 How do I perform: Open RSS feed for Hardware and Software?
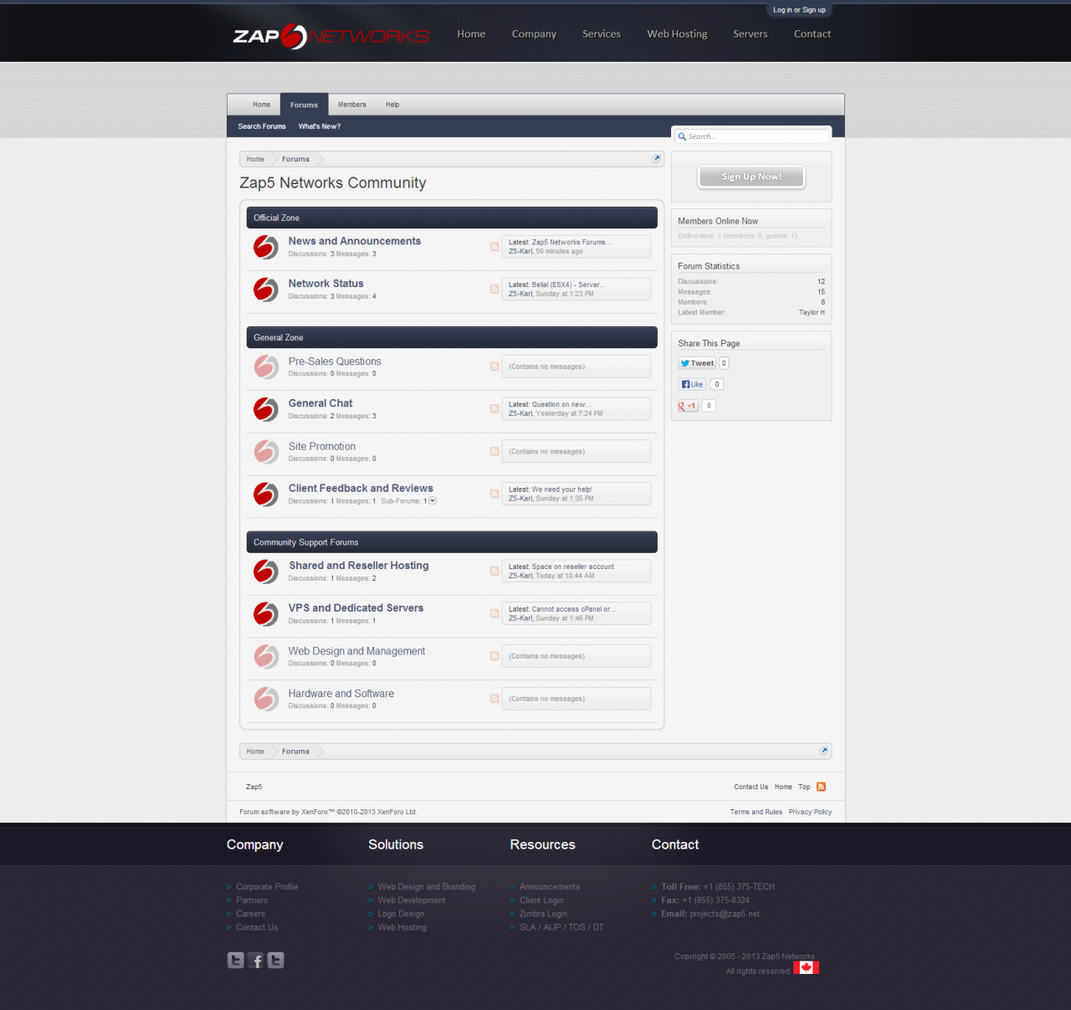pos(495,698)
